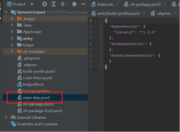Viewport: 180px width, 132px height.
Task: Click the hvigorfile.ts TS file icon
Action: click(x=20, y=84)
